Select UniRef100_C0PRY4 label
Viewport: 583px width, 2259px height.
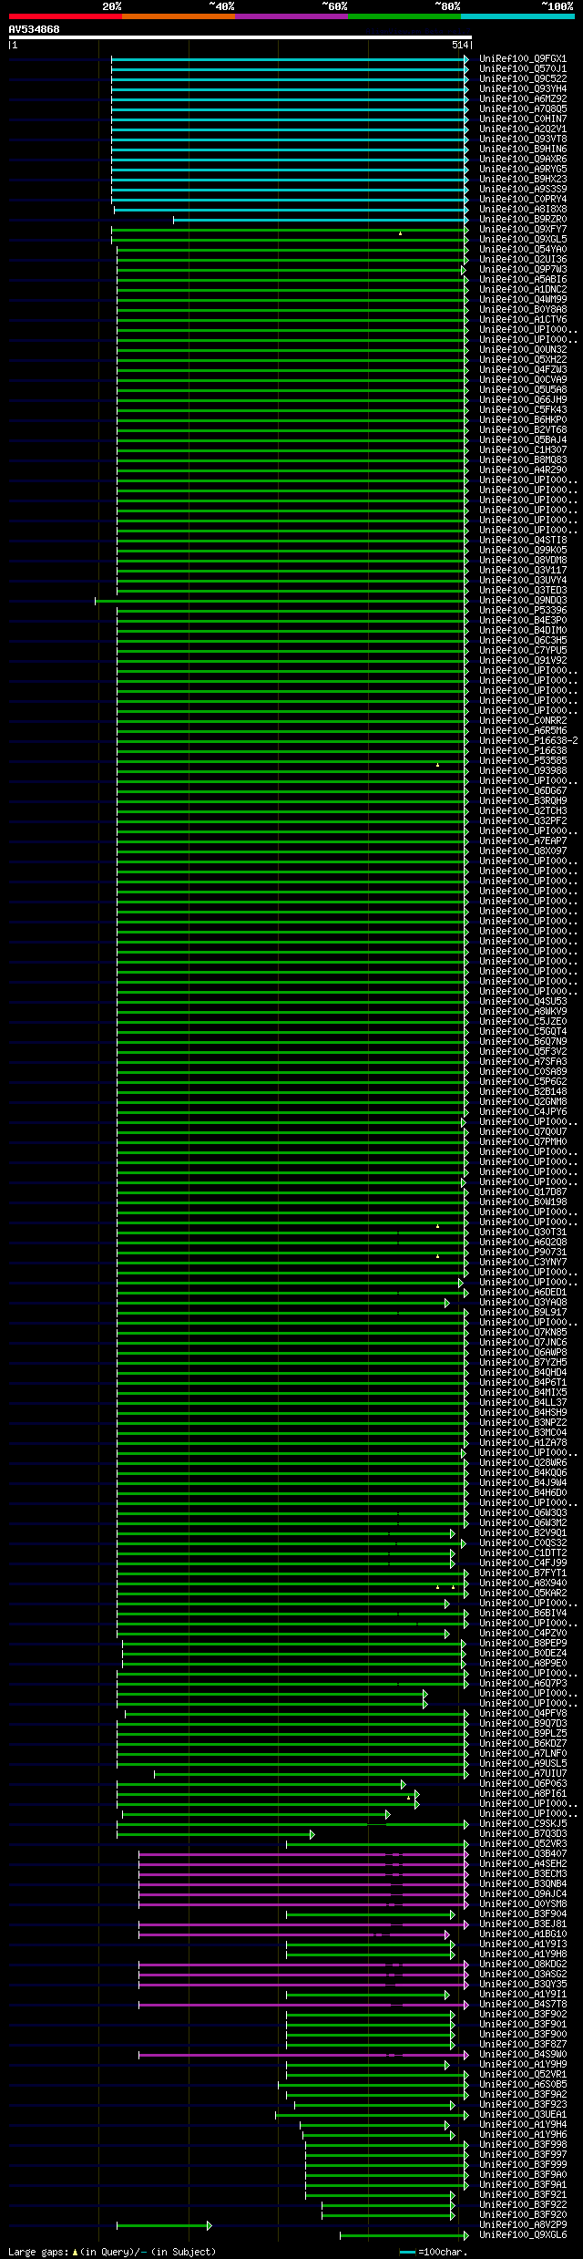[x=523, y=200]
